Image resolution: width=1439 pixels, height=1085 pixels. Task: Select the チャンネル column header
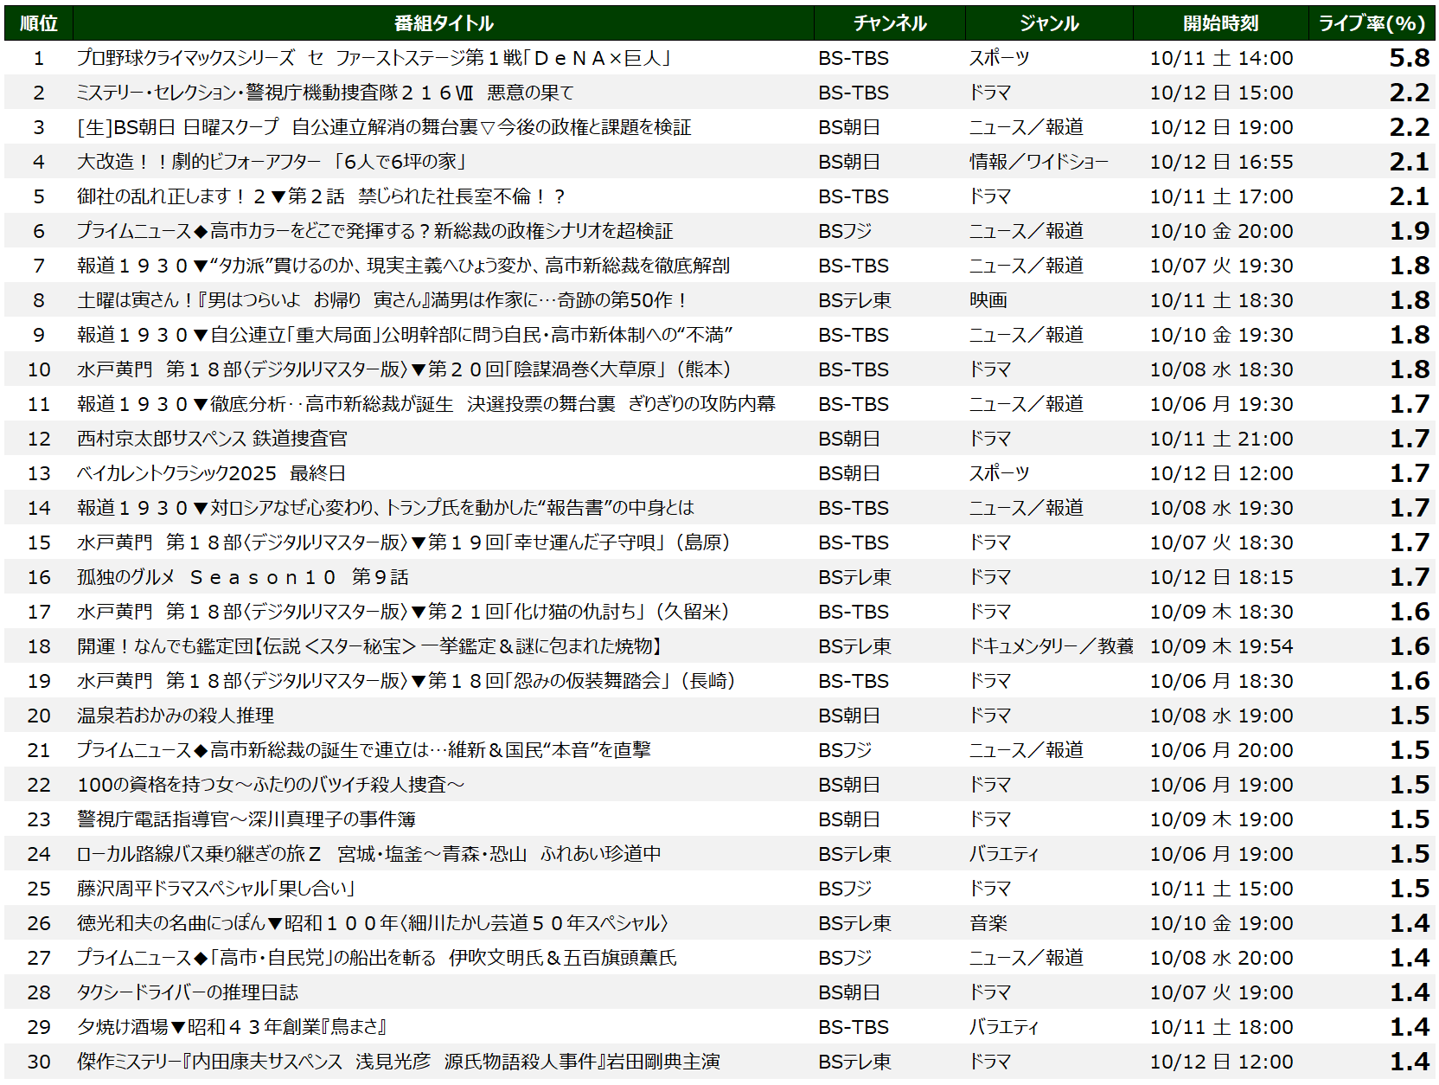pos(889,23)
